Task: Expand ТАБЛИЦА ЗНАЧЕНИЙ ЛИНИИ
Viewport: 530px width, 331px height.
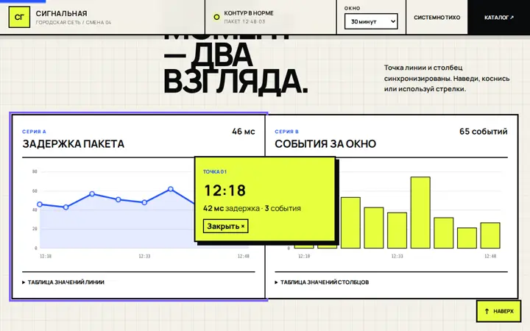Action: coord(63,282)
